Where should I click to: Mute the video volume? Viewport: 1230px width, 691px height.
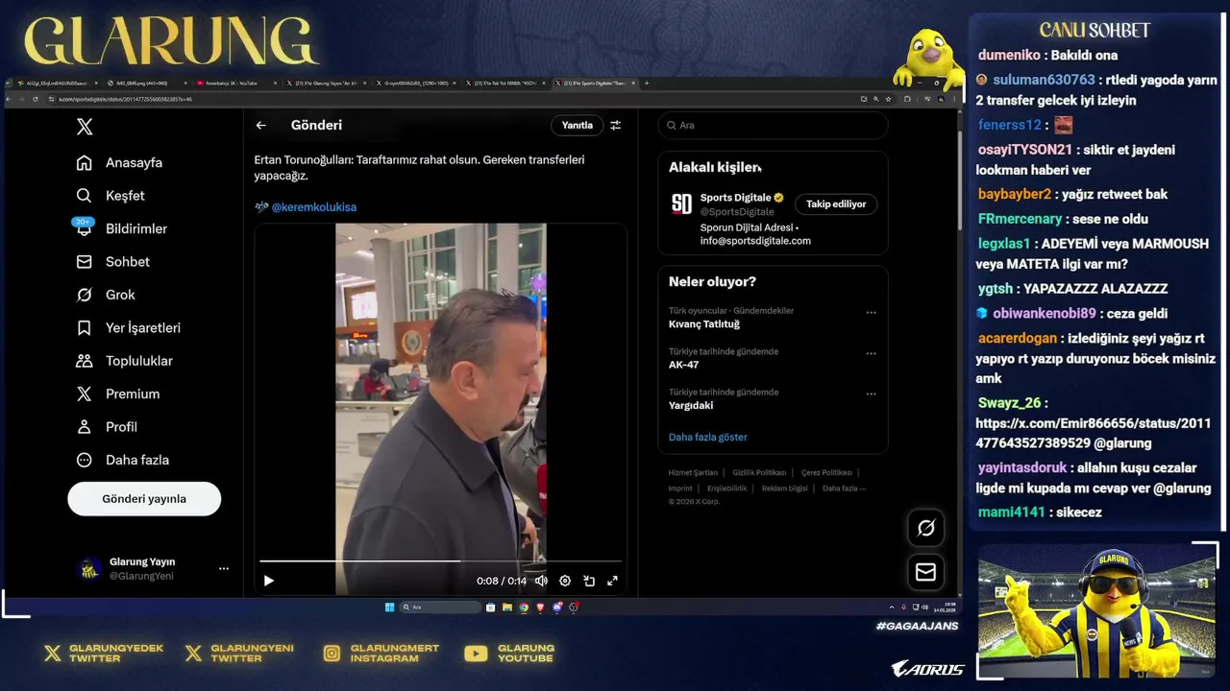541,581
